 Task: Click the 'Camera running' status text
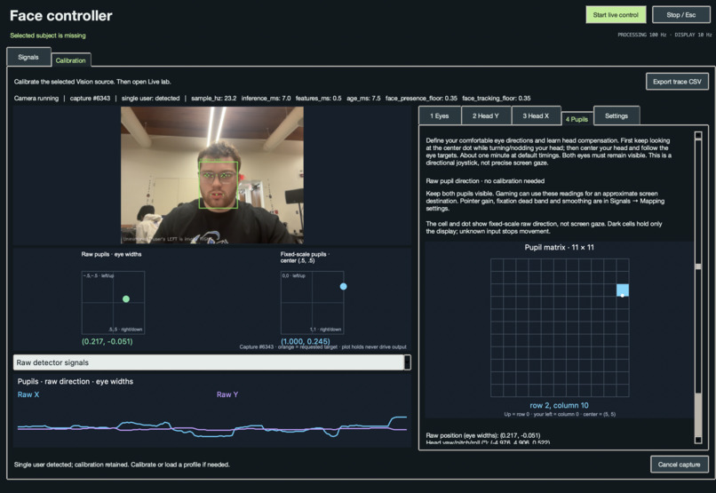36,98
